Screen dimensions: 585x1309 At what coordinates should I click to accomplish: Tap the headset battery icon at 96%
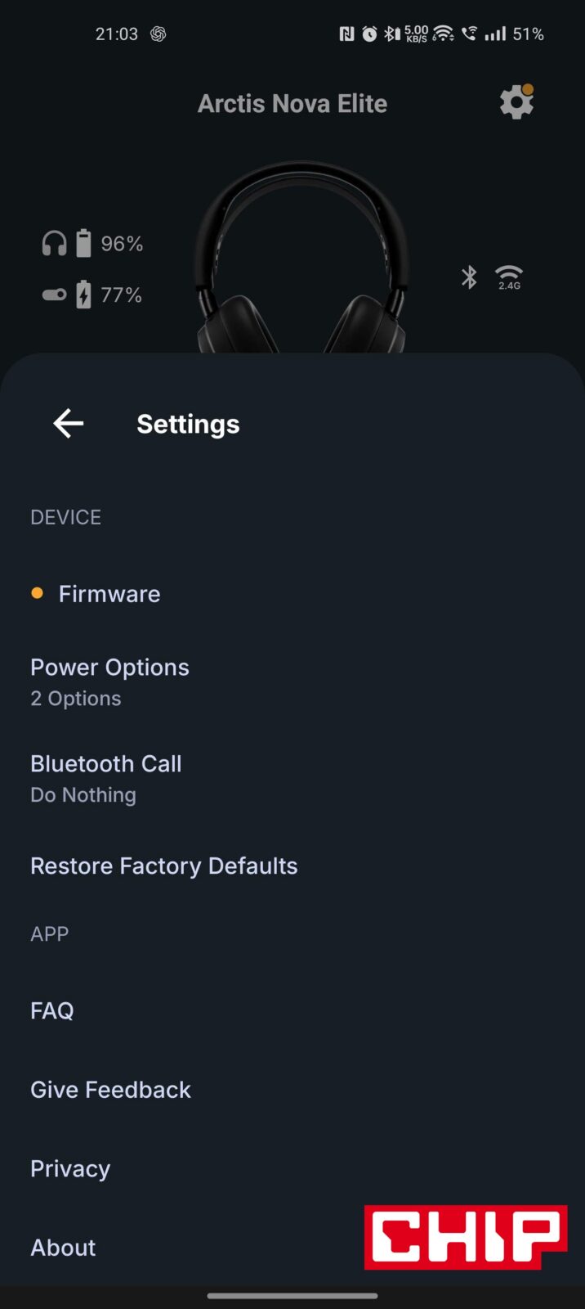[83, 243]
